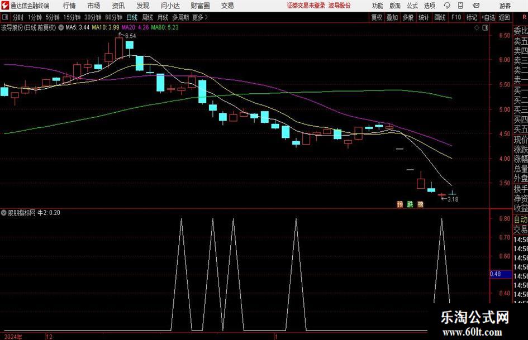Click the 叠加 overlay toolbar button
The height and width of the screenshot is (340, 528).
click(392, 17)
